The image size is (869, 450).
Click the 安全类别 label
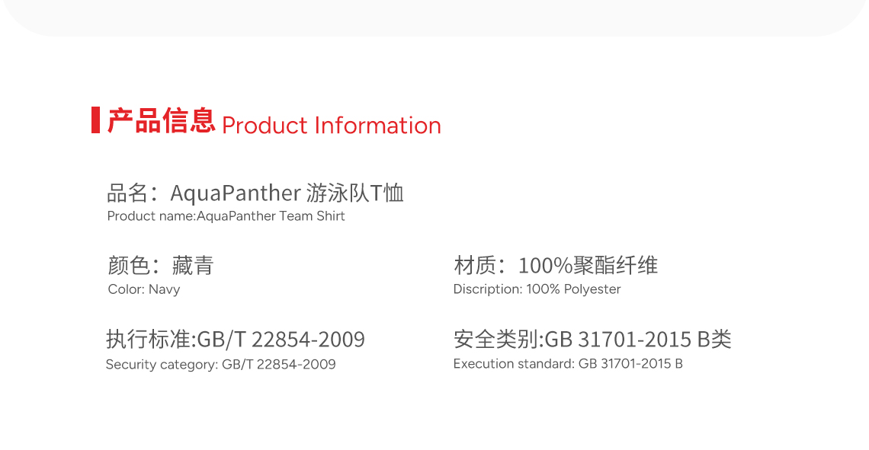(495, 339)
